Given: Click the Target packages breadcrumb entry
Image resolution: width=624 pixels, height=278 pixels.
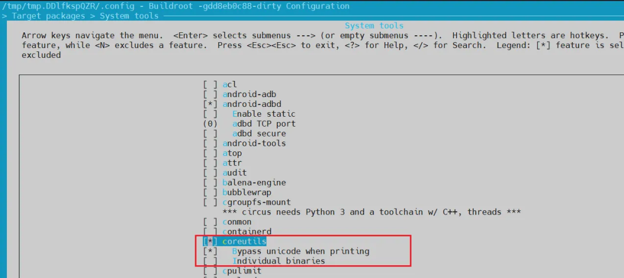Looking at the screenshot, I should [48, 16].
